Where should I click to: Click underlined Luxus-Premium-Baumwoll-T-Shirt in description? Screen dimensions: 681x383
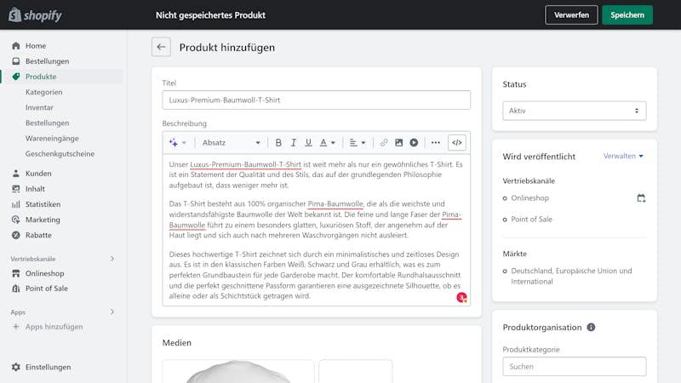[x=245, y=164]
